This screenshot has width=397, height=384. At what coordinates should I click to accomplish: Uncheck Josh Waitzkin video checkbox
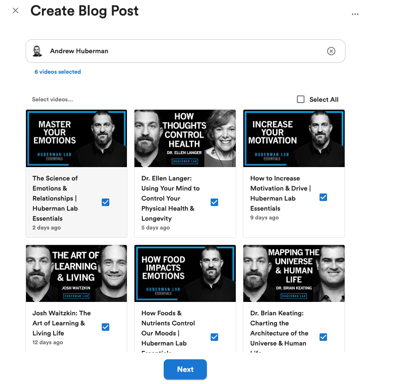[x=106, y=327]
